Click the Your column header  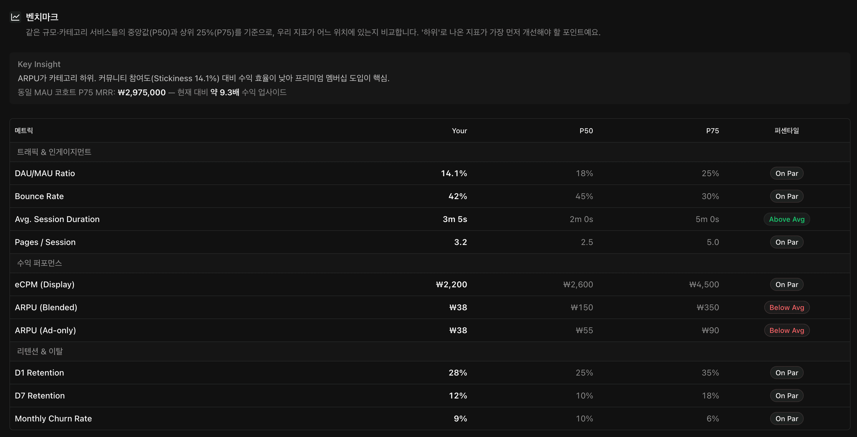coord(459,131)
